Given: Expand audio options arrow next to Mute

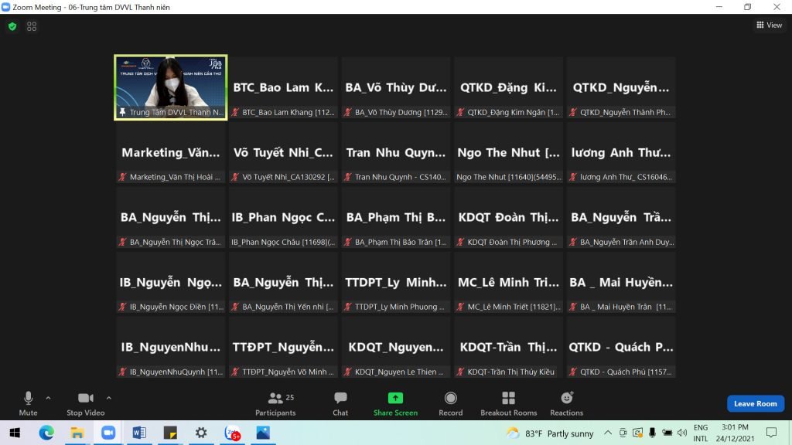Looking at the screenshot, I should pos(48,398).
